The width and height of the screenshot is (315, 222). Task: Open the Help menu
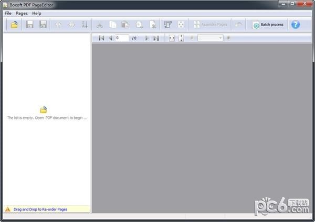pos(37,13)
